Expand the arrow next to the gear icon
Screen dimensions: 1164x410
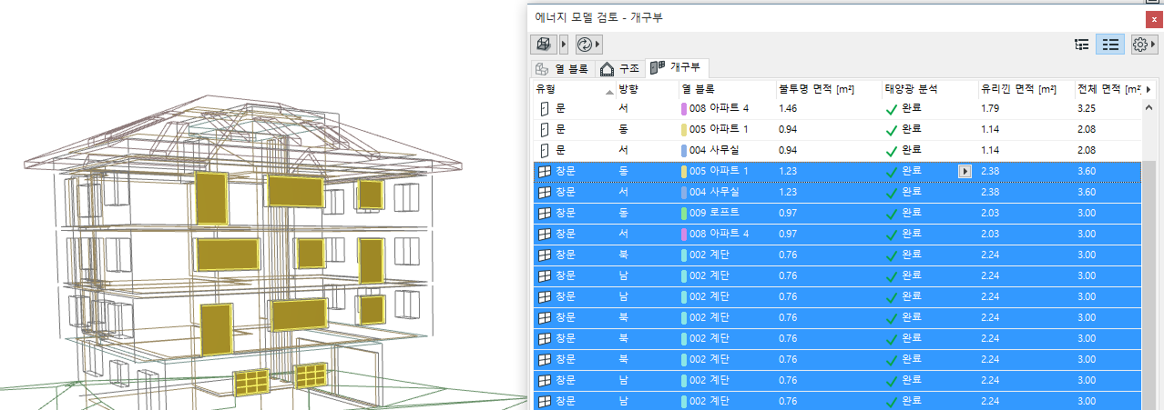click(x=1154, y=44)
